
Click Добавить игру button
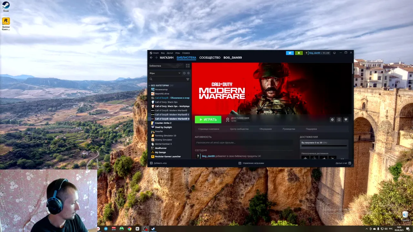click(x=158, y=163)
